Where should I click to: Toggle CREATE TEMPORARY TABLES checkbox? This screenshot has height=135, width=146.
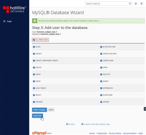[x=34, y=61]
